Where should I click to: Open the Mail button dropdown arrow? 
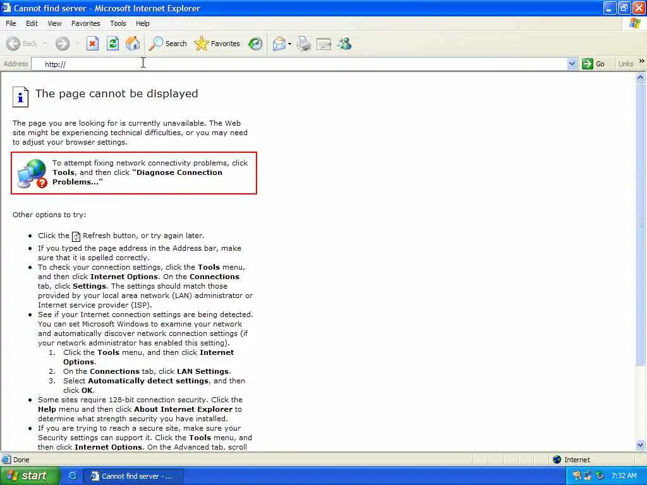click(289, 44)
